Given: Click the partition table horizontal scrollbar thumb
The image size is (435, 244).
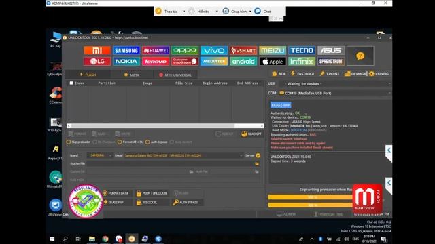Looking at the screenshot, I should [152, 126].
